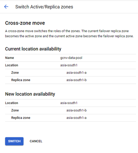This screenshot has height=153, width=138.
Task: Click the Replica zone label under New availability
Action: coord(21,118)
